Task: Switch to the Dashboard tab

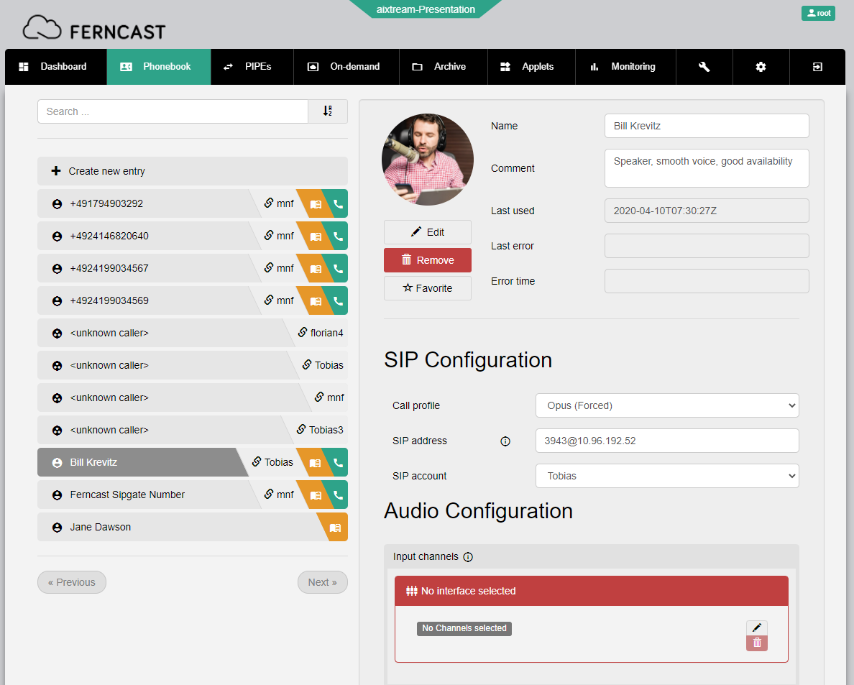Action: coord(55,67)
